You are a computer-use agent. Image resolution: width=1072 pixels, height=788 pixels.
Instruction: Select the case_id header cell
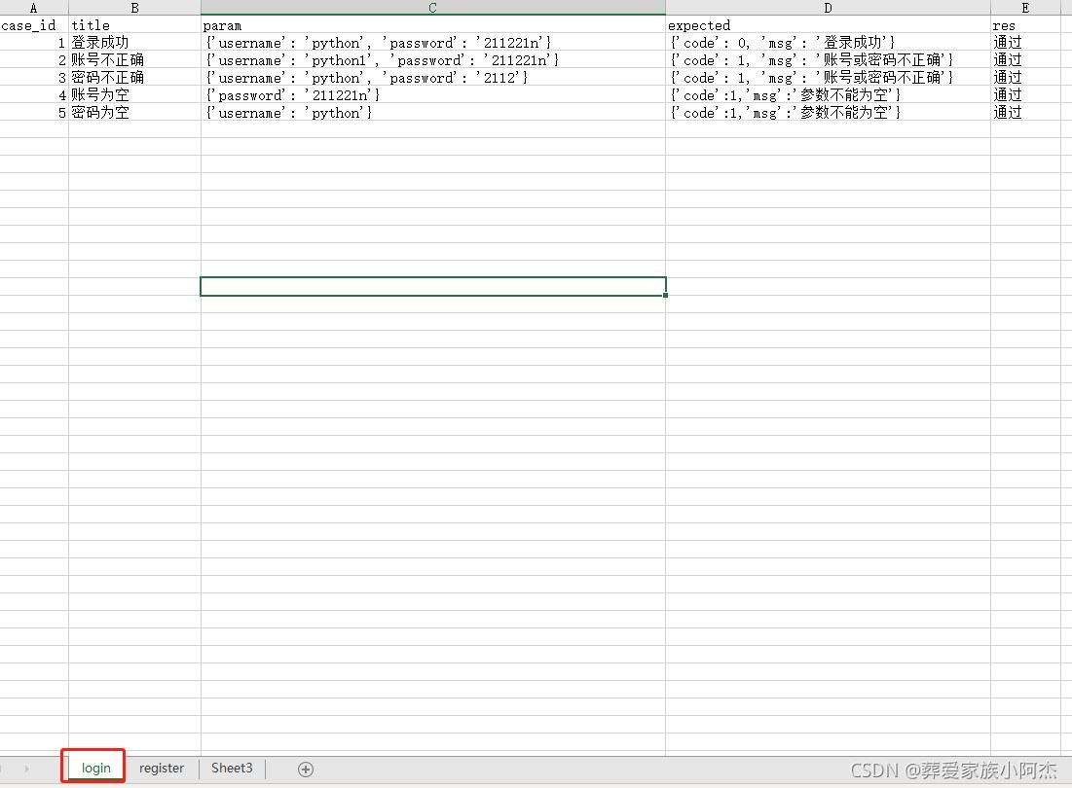(33, 25)
